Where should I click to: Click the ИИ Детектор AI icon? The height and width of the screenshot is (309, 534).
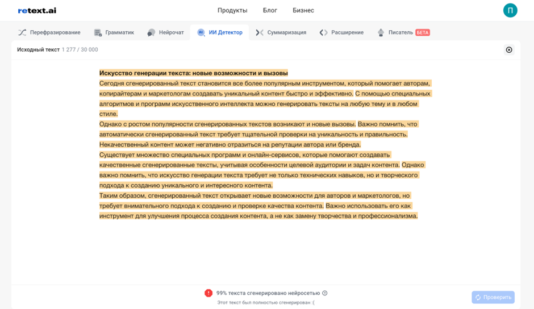point(201,32)
